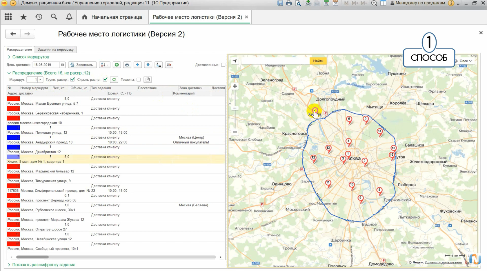Open History clock icon

(x=39, y=17)
